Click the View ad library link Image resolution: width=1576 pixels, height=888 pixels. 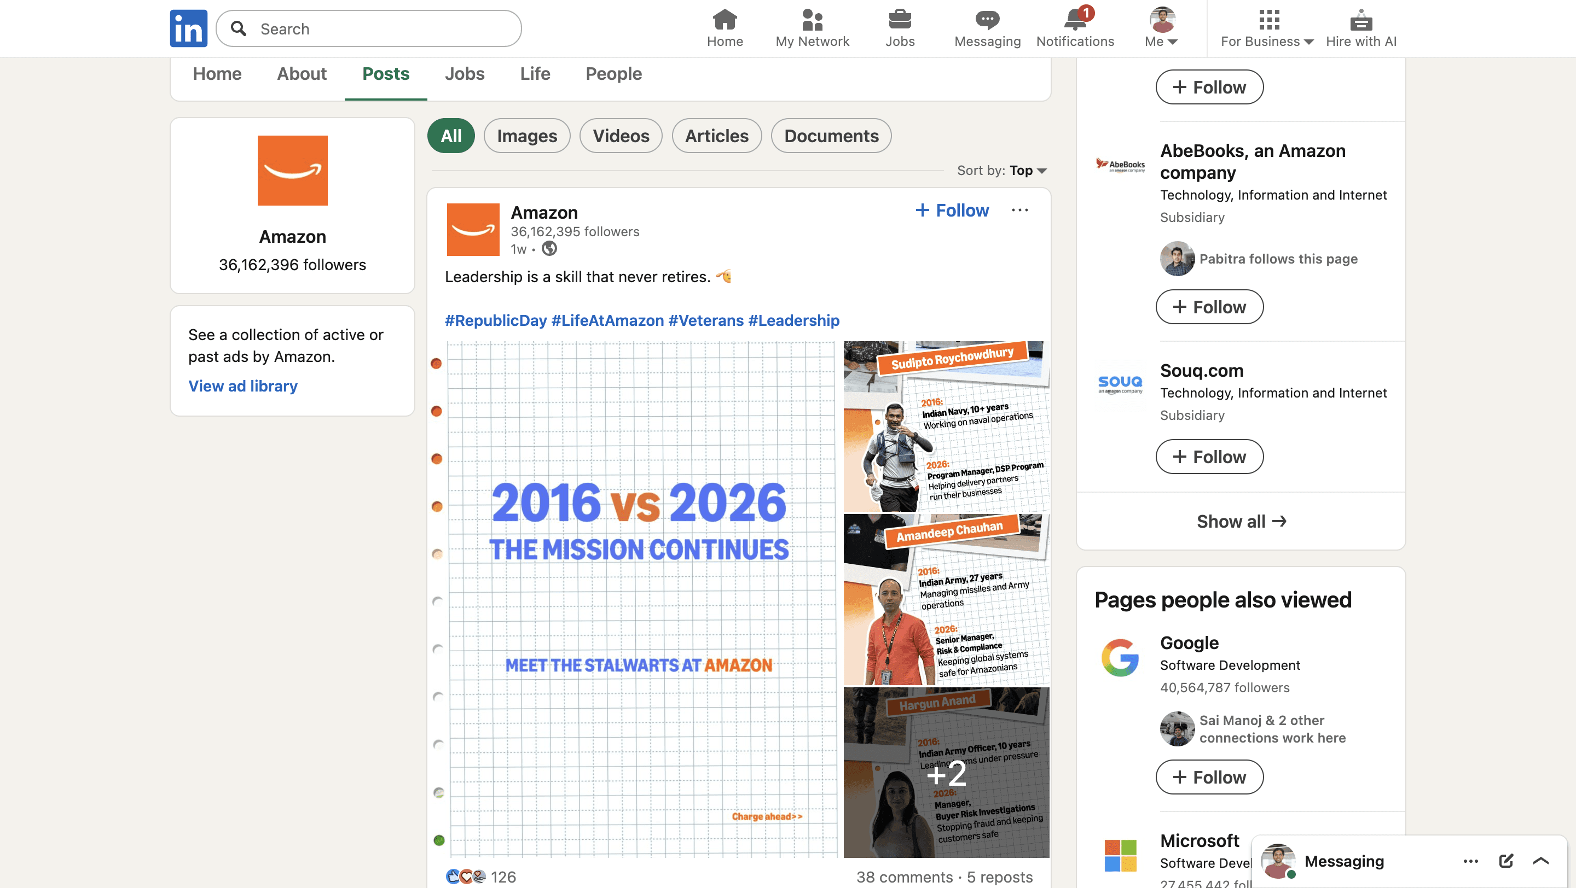coord(243,385)
